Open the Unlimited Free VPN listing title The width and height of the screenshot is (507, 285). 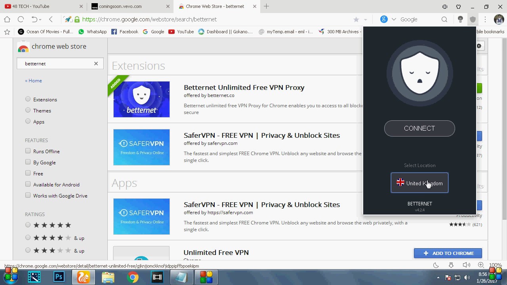coord(216,253)
